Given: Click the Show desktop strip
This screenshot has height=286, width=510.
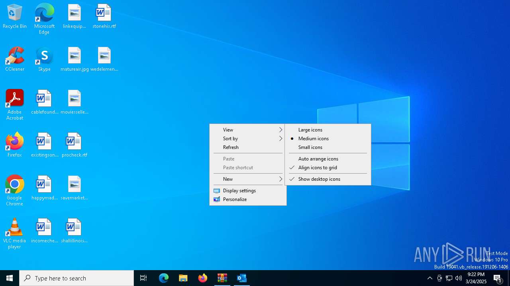Looking at the screenshot, I should click(509, 278).
